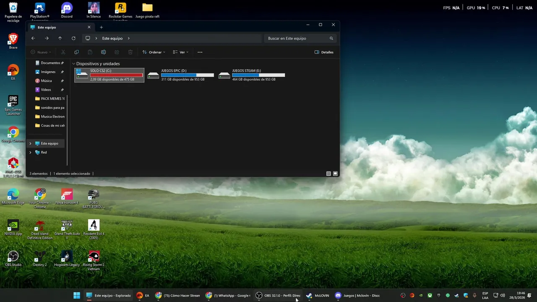This screenshot has height=302, width=537.
Task: Open PlayStation Accessories desktop icon
Action: click(40, 13)
